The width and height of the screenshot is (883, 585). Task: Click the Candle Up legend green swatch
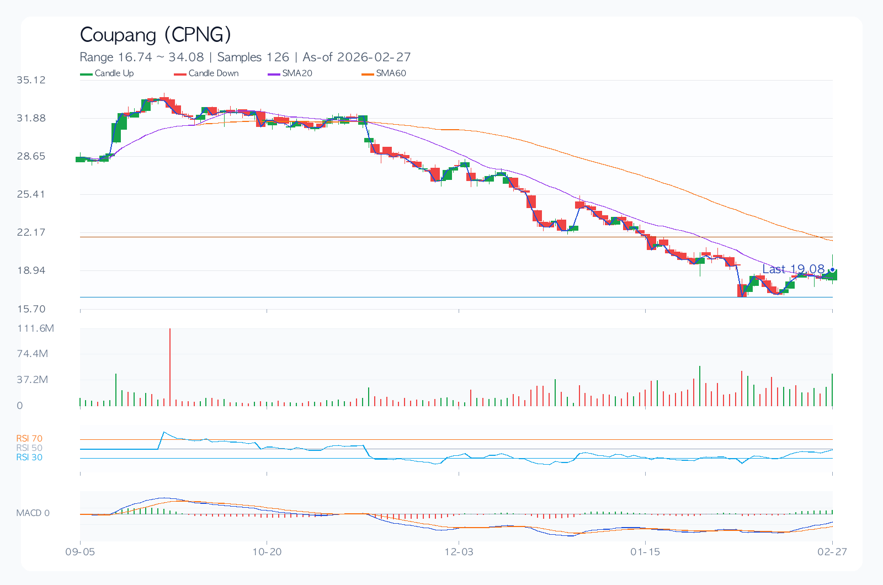coord(86,74)
